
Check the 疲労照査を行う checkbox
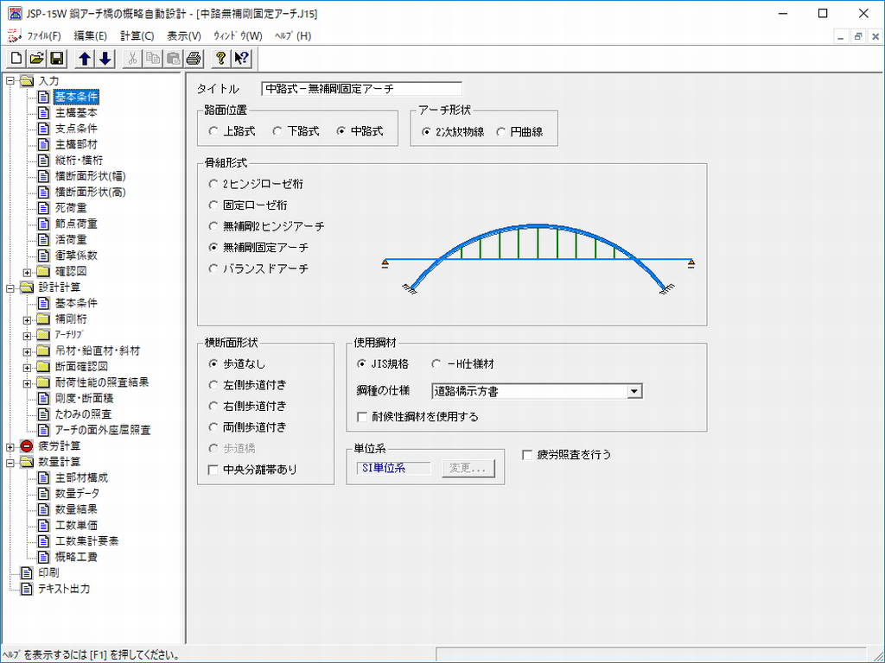point(527,454)
